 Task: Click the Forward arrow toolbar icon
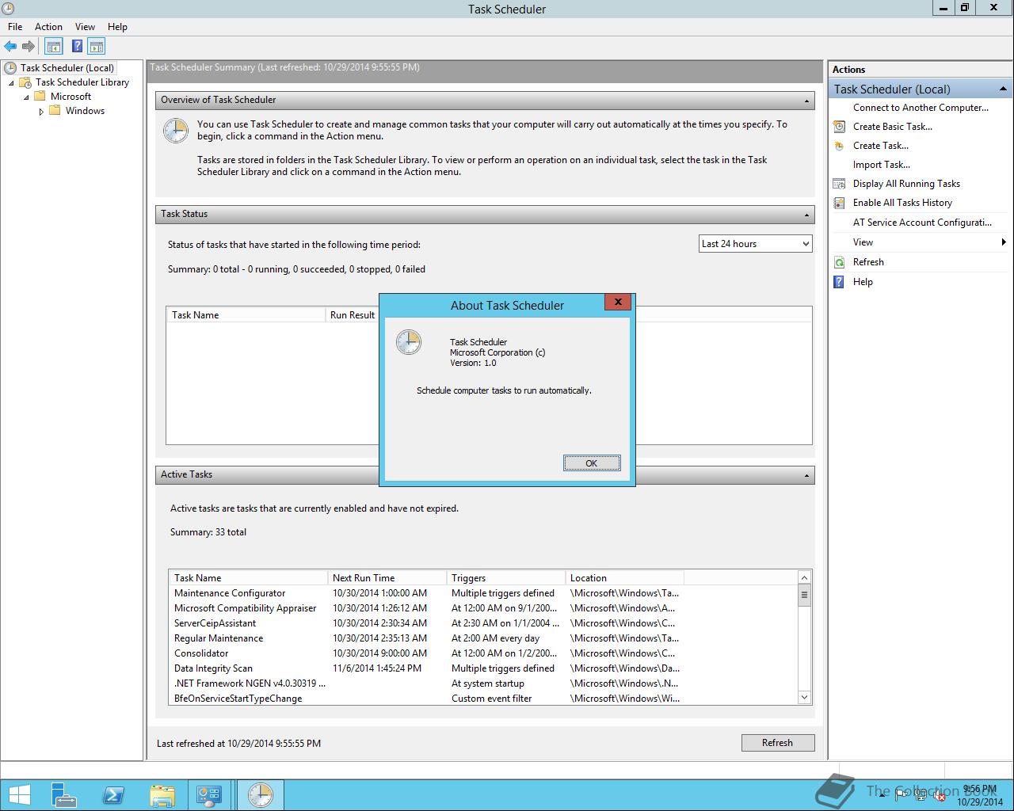[x=29, y=47]
